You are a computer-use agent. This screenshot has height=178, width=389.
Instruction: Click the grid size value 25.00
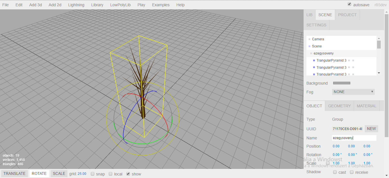click(x=82, y=174)
